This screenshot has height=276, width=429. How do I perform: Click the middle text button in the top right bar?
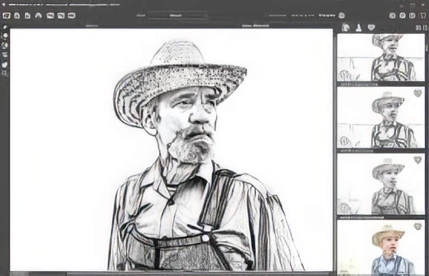[x=302, y=16]
